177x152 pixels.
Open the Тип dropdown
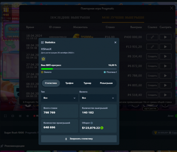tap(59, 98)
